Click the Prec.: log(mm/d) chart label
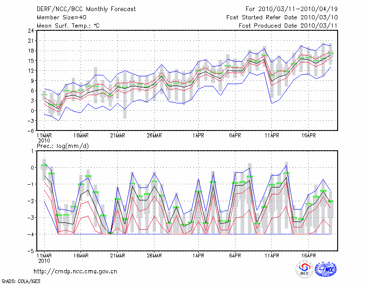 (63, 145)
